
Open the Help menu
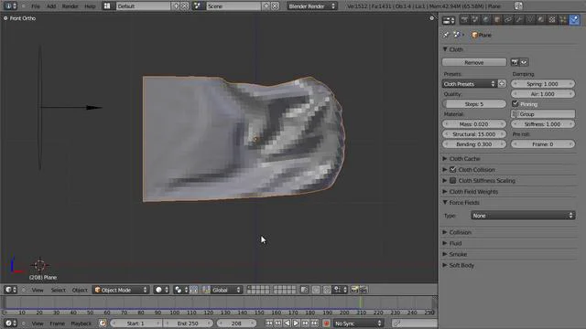tap(90, 6)
